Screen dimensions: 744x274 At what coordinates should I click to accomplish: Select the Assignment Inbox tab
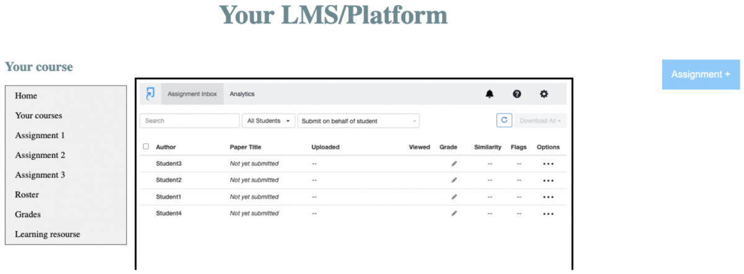pyautogui.click(x=192, y=94)
